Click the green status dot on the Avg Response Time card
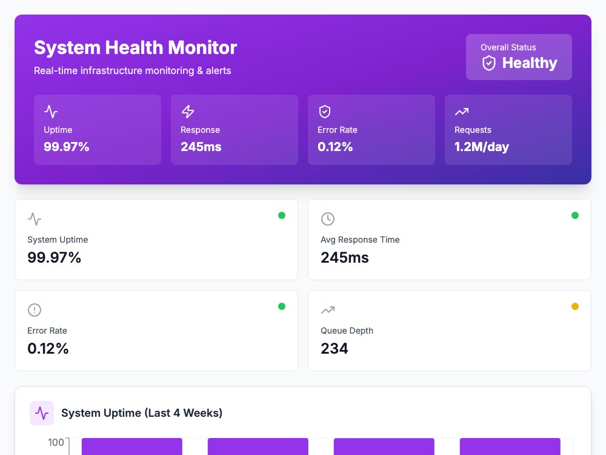Image resolution: width=606 pixels, height=455 pixels. point(575,215)
